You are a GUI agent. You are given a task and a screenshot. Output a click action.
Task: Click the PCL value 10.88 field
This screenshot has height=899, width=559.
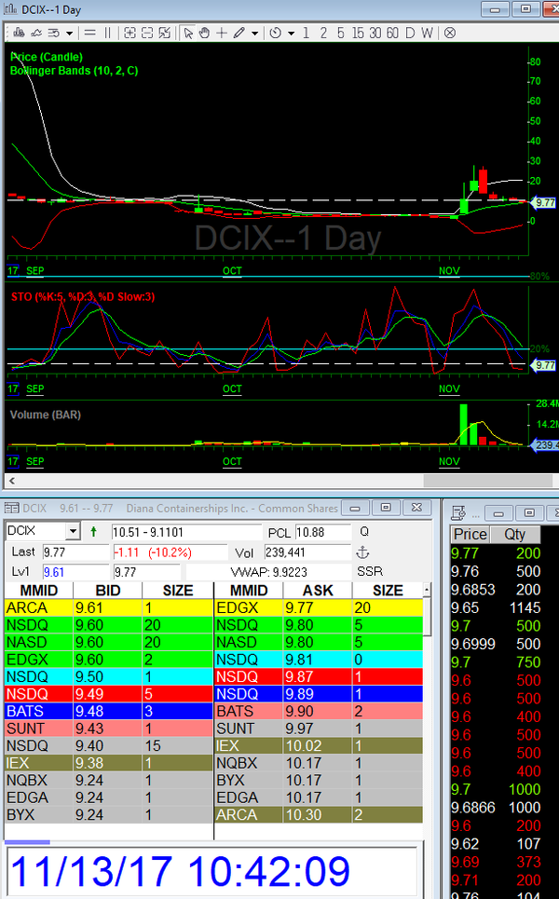click(x=322, y=532)
